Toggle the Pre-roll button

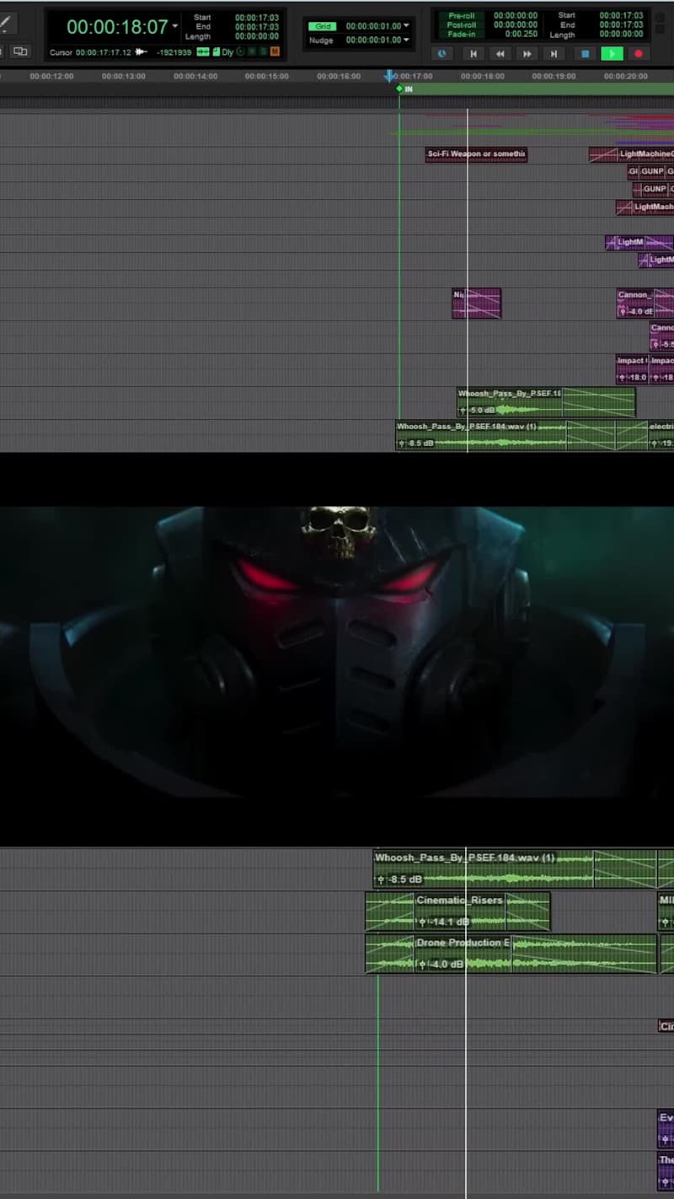tap(461, 15)
